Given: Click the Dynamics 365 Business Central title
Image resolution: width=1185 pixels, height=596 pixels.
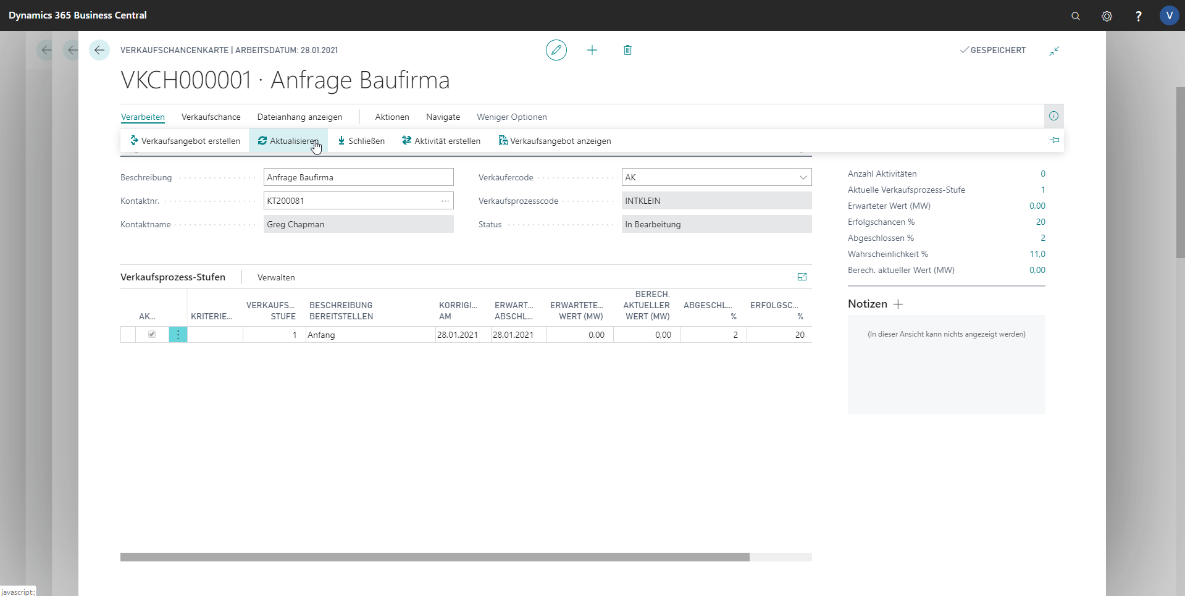Looking at the screenshot, I should click(78, 15).
